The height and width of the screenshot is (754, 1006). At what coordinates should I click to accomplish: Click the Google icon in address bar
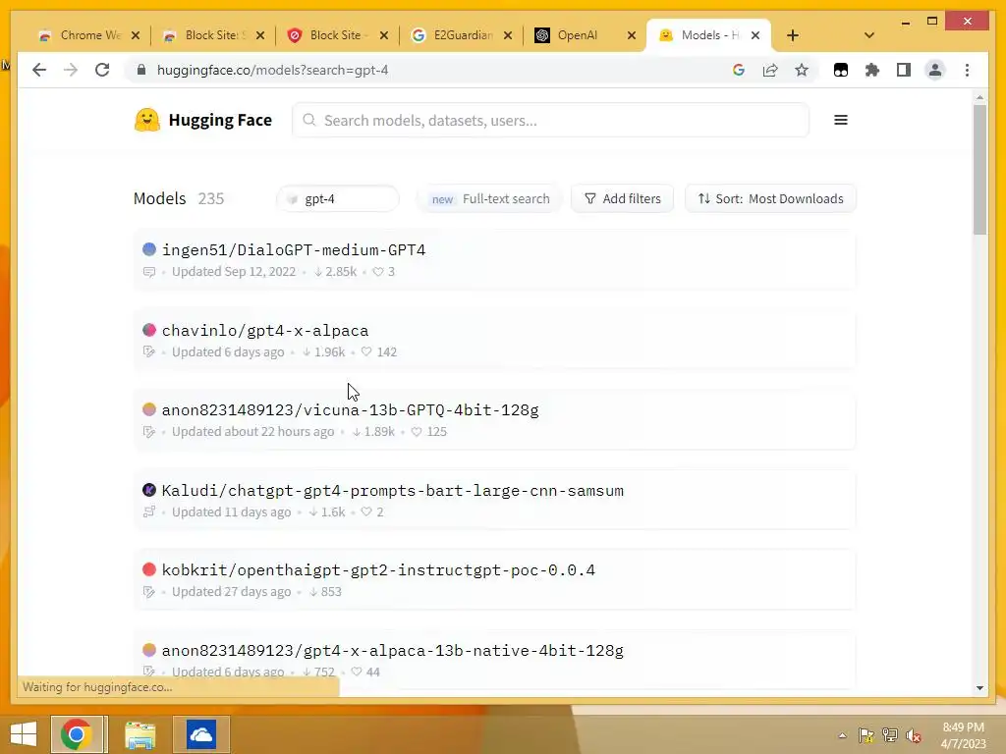[739, 70]
